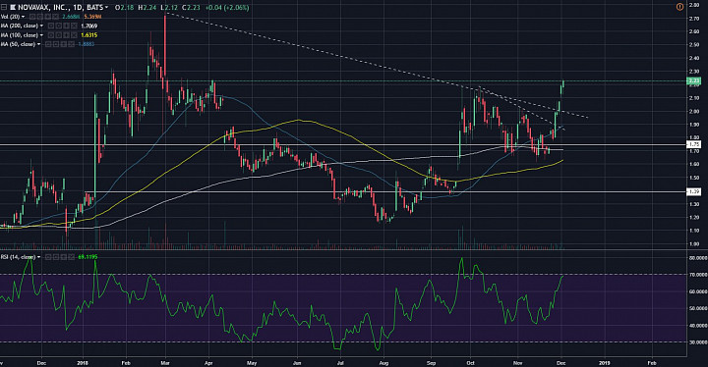Open settings for the MA (200, close) indicator
708x367 pixels.
point(59,26)
